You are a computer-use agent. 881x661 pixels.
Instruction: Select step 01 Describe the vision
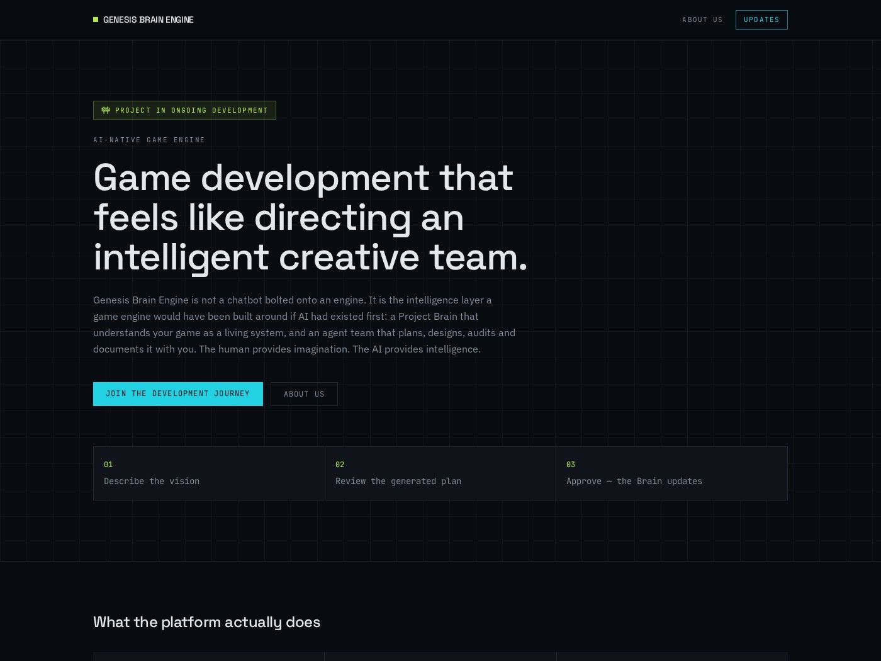[x=209, y=473]
